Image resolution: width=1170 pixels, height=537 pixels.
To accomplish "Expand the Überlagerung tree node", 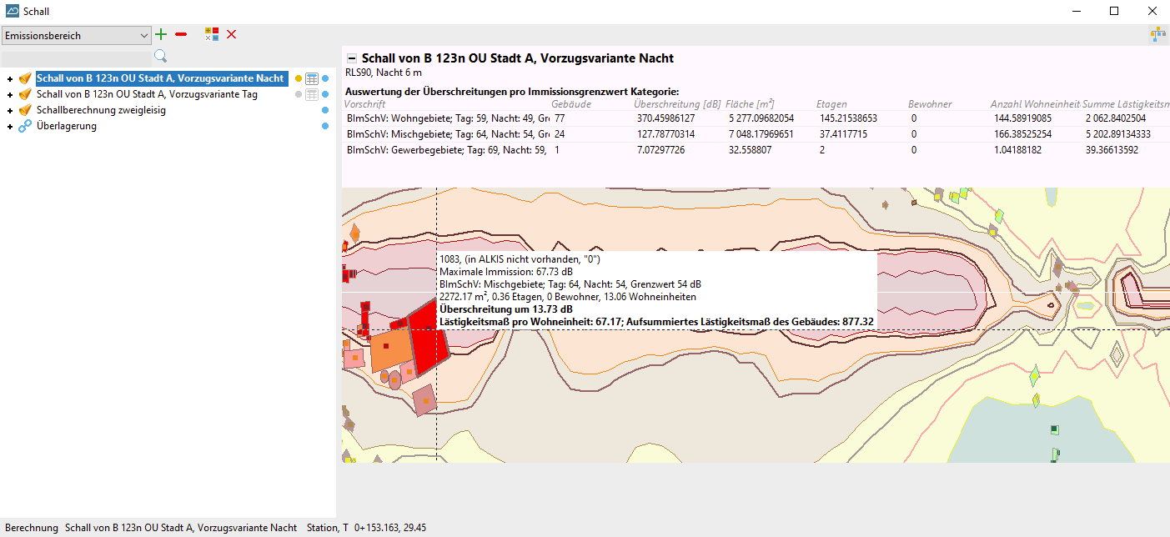I will pos(10,127).
